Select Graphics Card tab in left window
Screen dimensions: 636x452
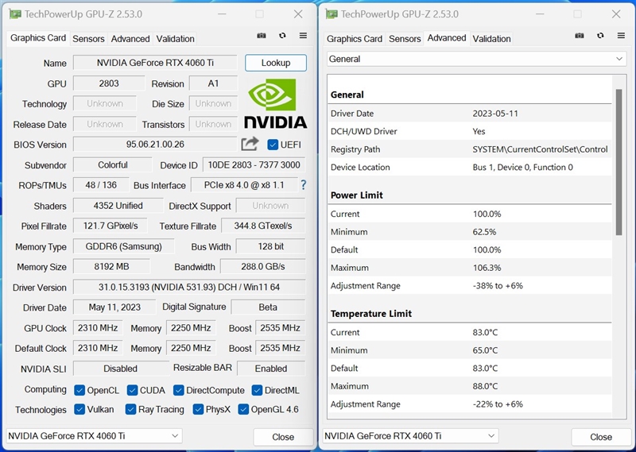38,38
